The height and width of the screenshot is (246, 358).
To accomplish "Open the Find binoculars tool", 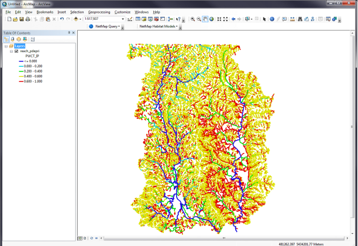I will point(300,19).
